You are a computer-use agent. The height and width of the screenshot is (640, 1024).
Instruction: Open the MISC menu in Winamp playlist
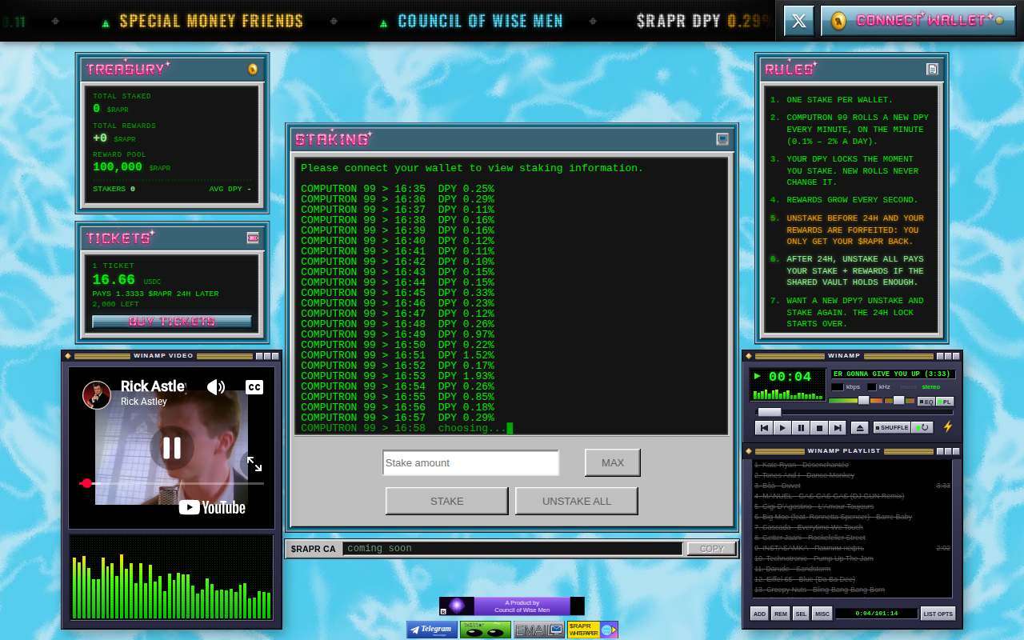[822, 614]
